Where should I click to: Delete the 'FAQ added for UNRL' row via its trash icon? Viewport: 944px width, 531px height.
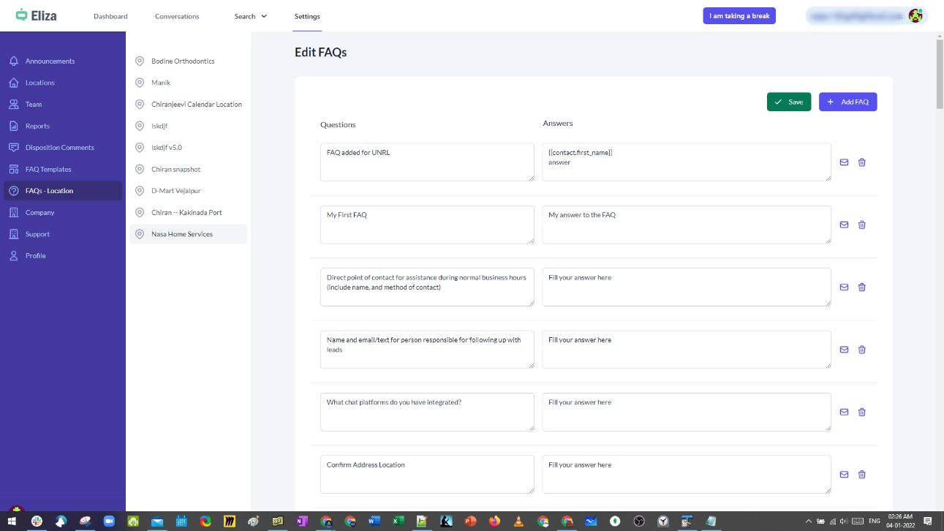coord(861,162)
